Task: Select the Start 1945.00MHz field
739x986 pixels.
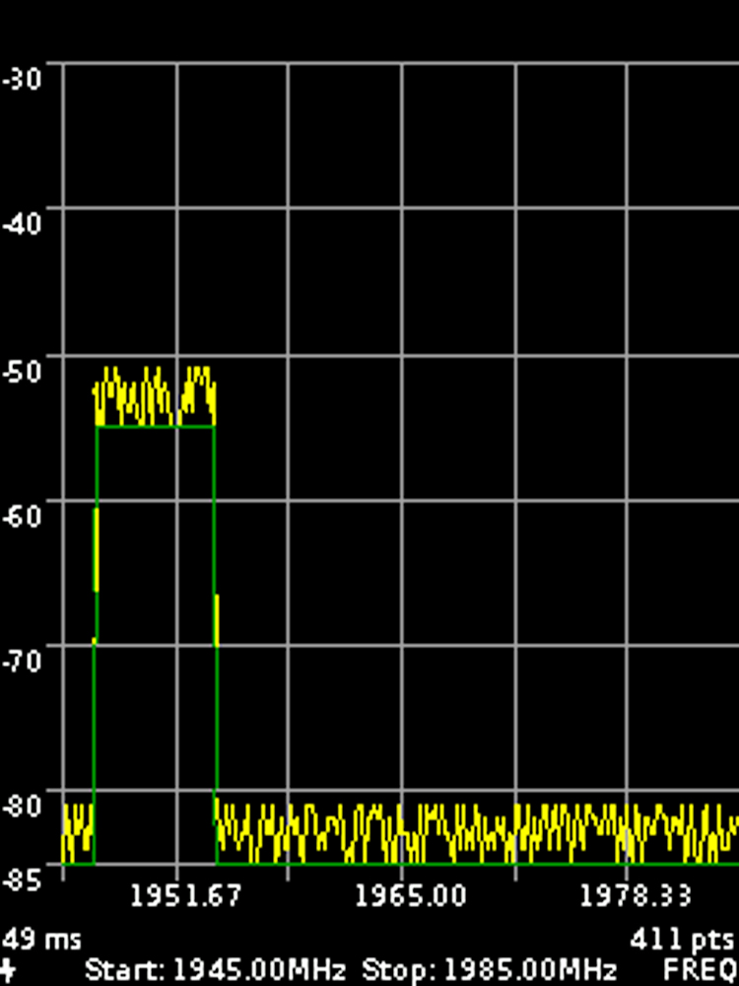Action: coord(216,968)
